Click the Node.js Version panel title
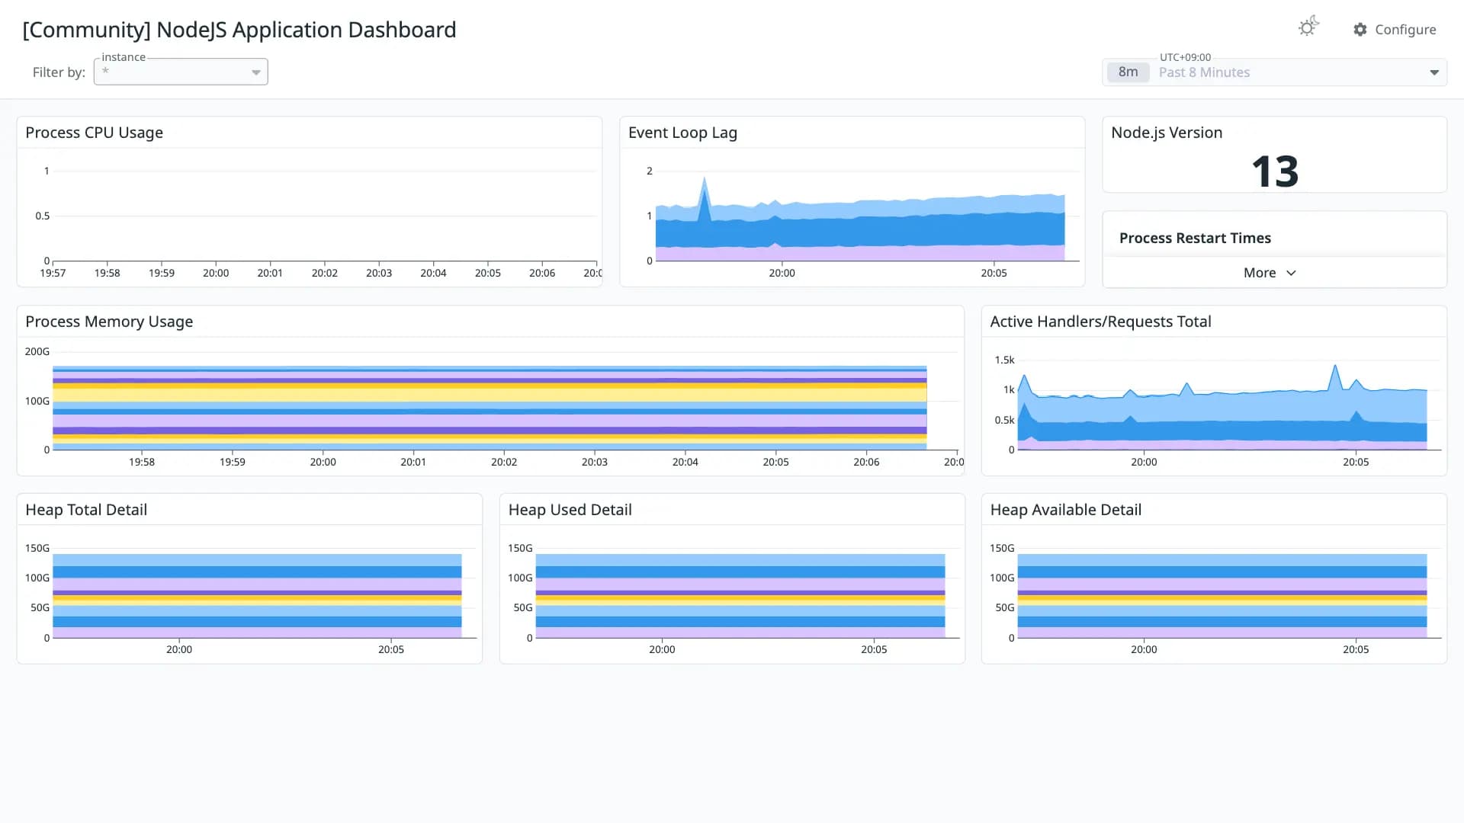The width and height of the screenshot is (1464, 823). (1167, 133)
